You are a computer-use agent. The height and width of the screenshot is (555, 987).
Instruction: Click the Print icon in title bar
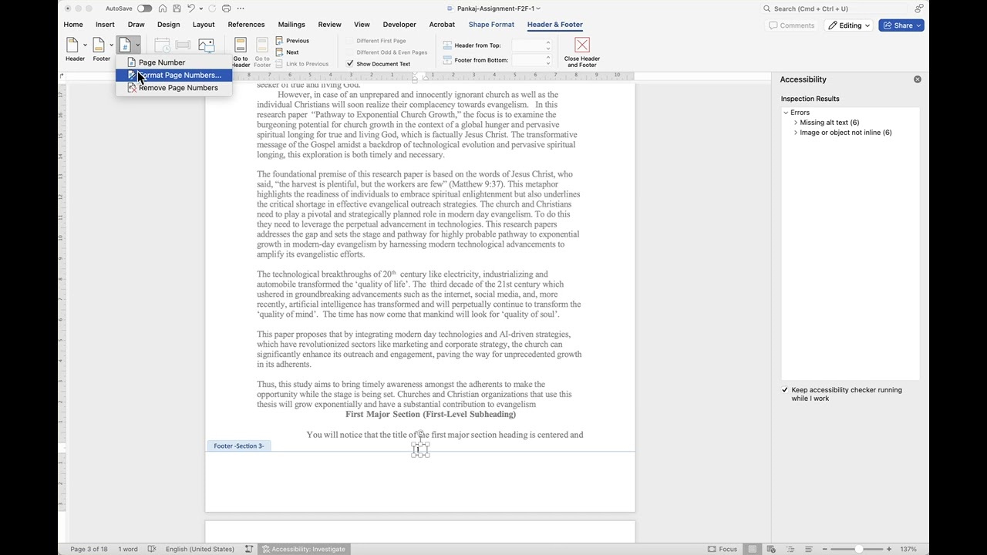(226, 8)
